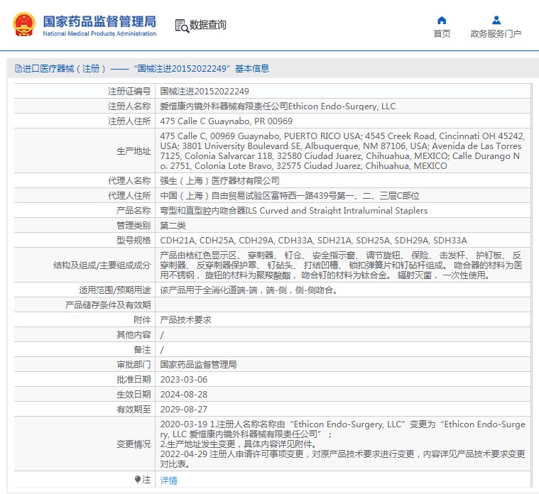The height and width of the screenshot is (494, 539).
Task: Click 国家药品监督管理局 site title
Action: 99,21
